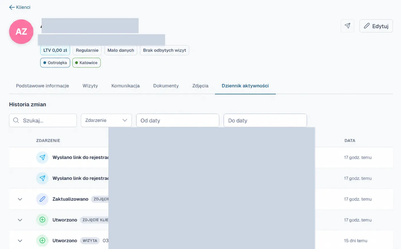401x249 pixels.
Task: Click the DATA column header
Action: click(350, 141)
